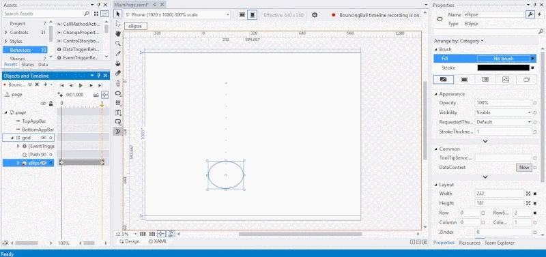Screen dimensions: 546x257
Task: Switch to the States tab
Action: coord(28,65)
